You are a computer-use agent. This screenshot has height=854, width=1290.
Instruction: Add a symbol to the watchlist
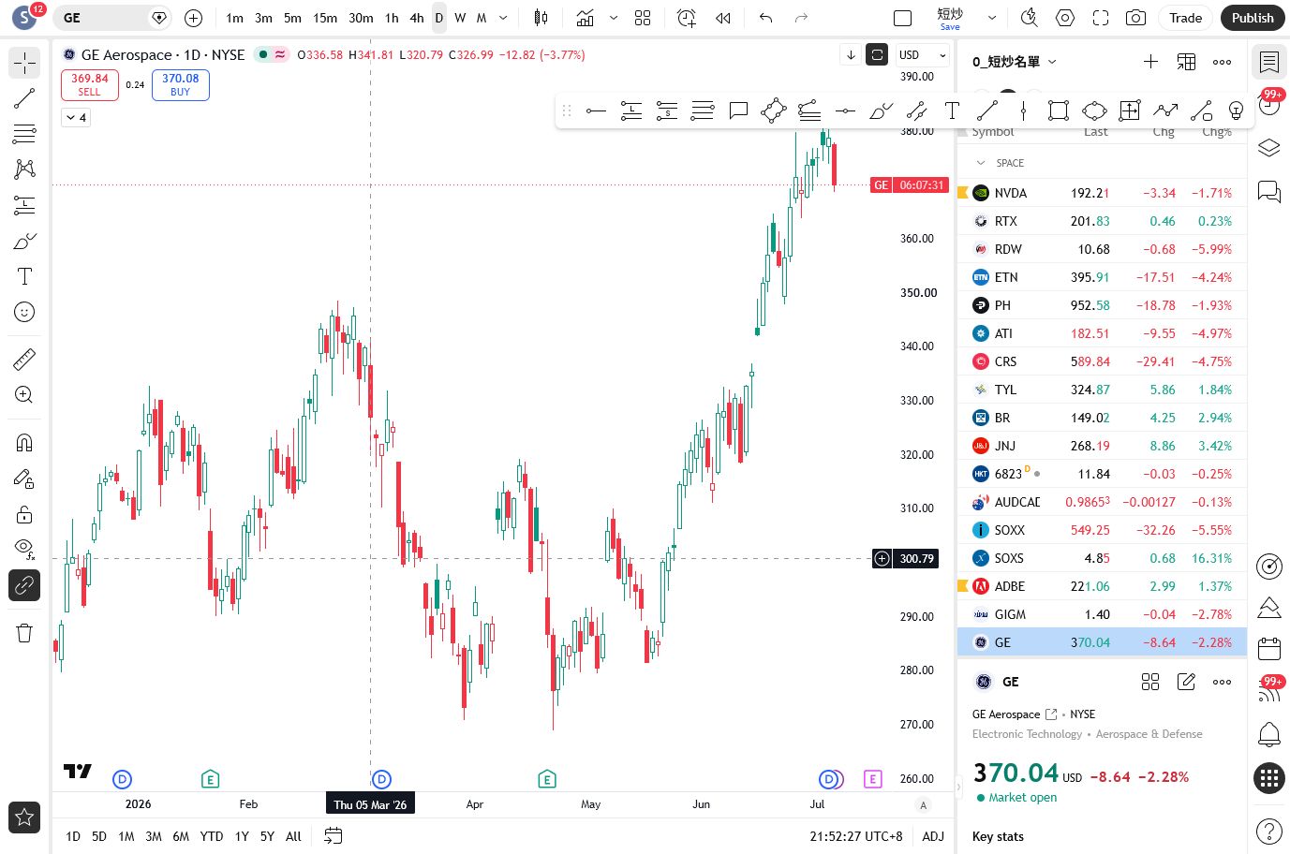pyautogui.click(x=1150, y=62)
